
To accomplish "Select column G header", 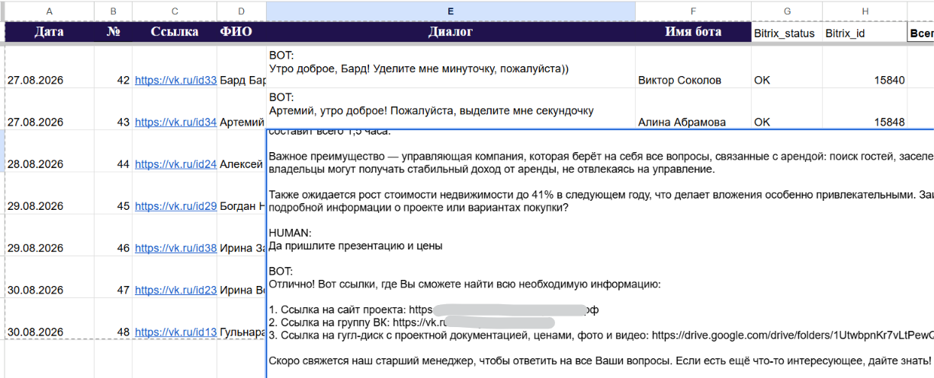I will (787, 11).
